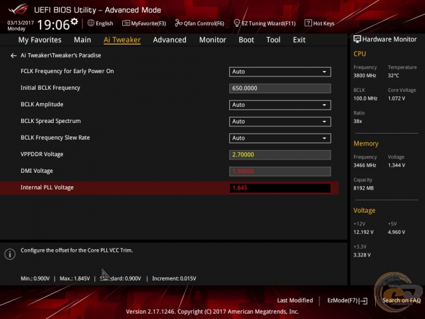The width and height of the screenshot is (425, 319).
Task: Click the back arrow to Ai Tweaker
Action: pyautogui.click(x=13, y=56)
